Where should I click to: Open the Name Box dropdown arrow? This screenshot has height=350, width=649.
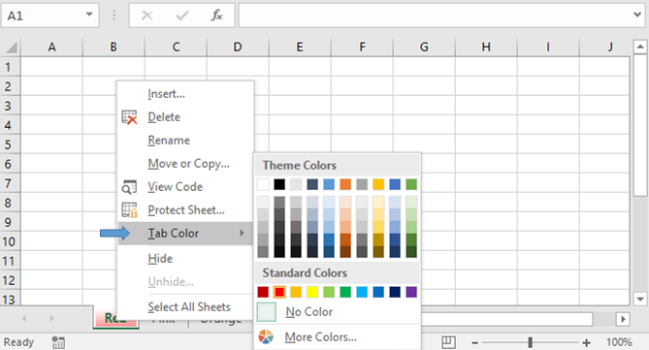89,15
